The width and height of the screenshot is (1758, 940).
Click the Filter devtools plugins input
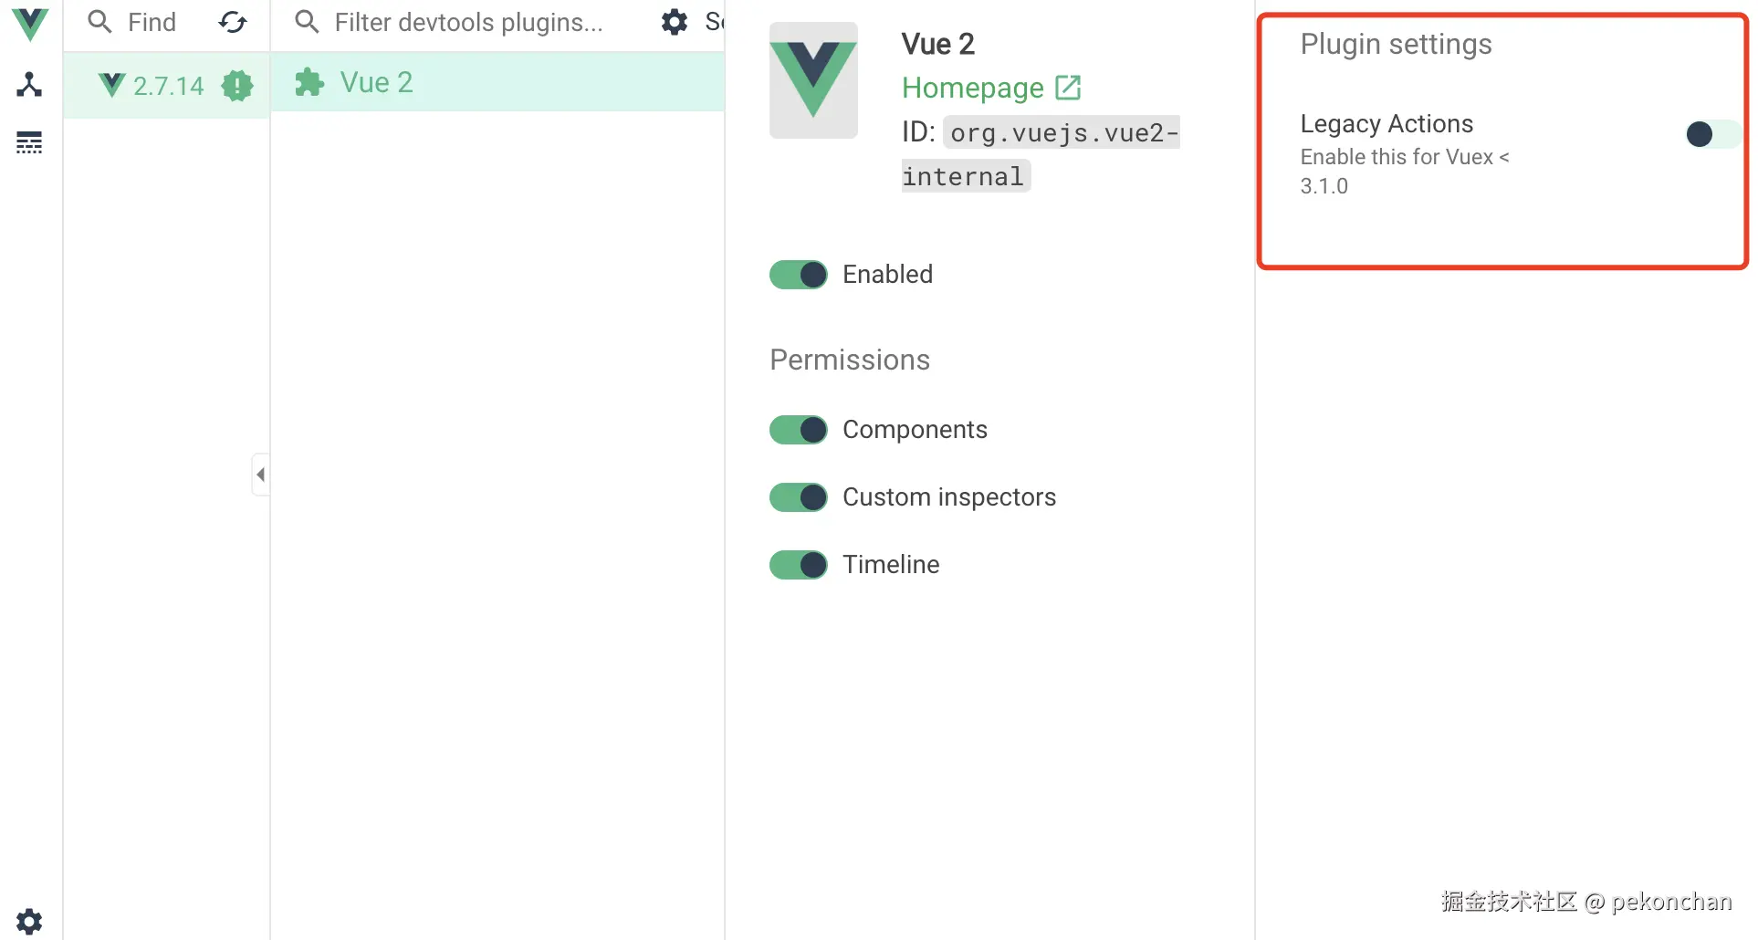click(469, 23)
